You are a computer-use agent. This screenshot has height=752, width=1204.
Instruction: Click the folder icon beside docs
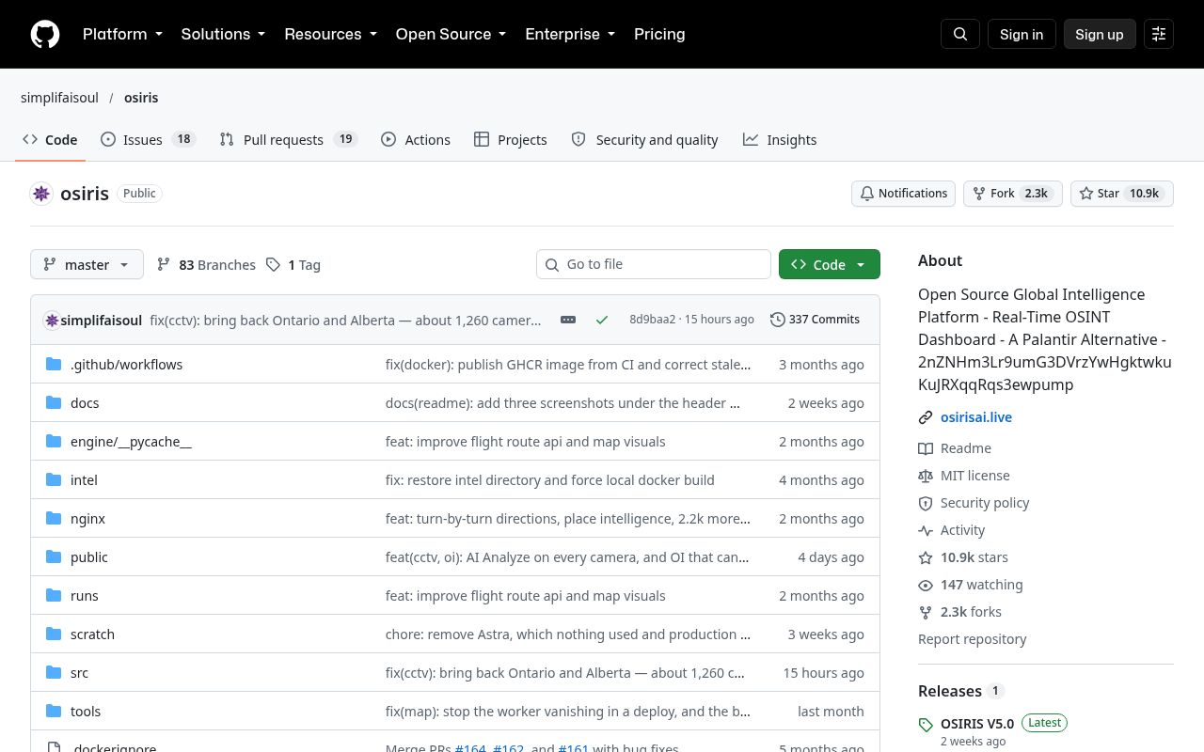(54, 402)
